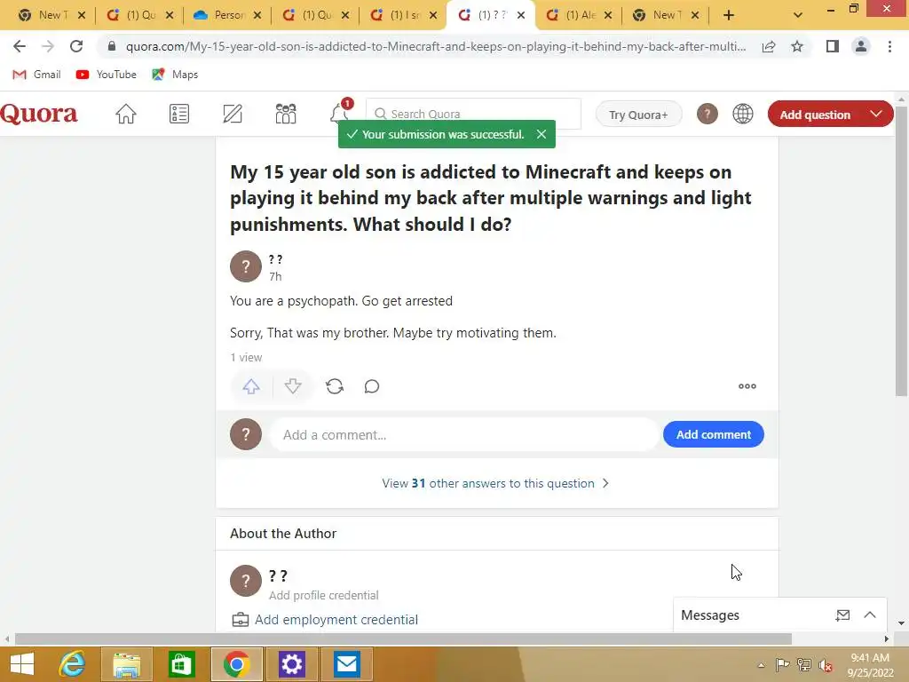
Task: Open comments with the speech bubble icon
Action: [372, 386]
